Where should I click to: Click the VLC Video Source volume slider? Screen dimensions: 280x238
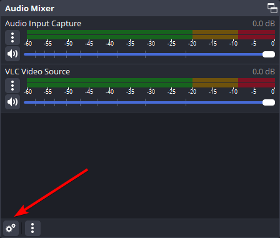tap(149, 102)
